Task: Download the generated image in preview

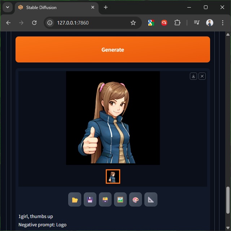Action: [x=193, y=76]
